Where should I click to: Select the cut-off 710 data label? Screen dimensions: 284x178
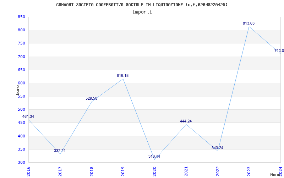(x=279, y=51)
